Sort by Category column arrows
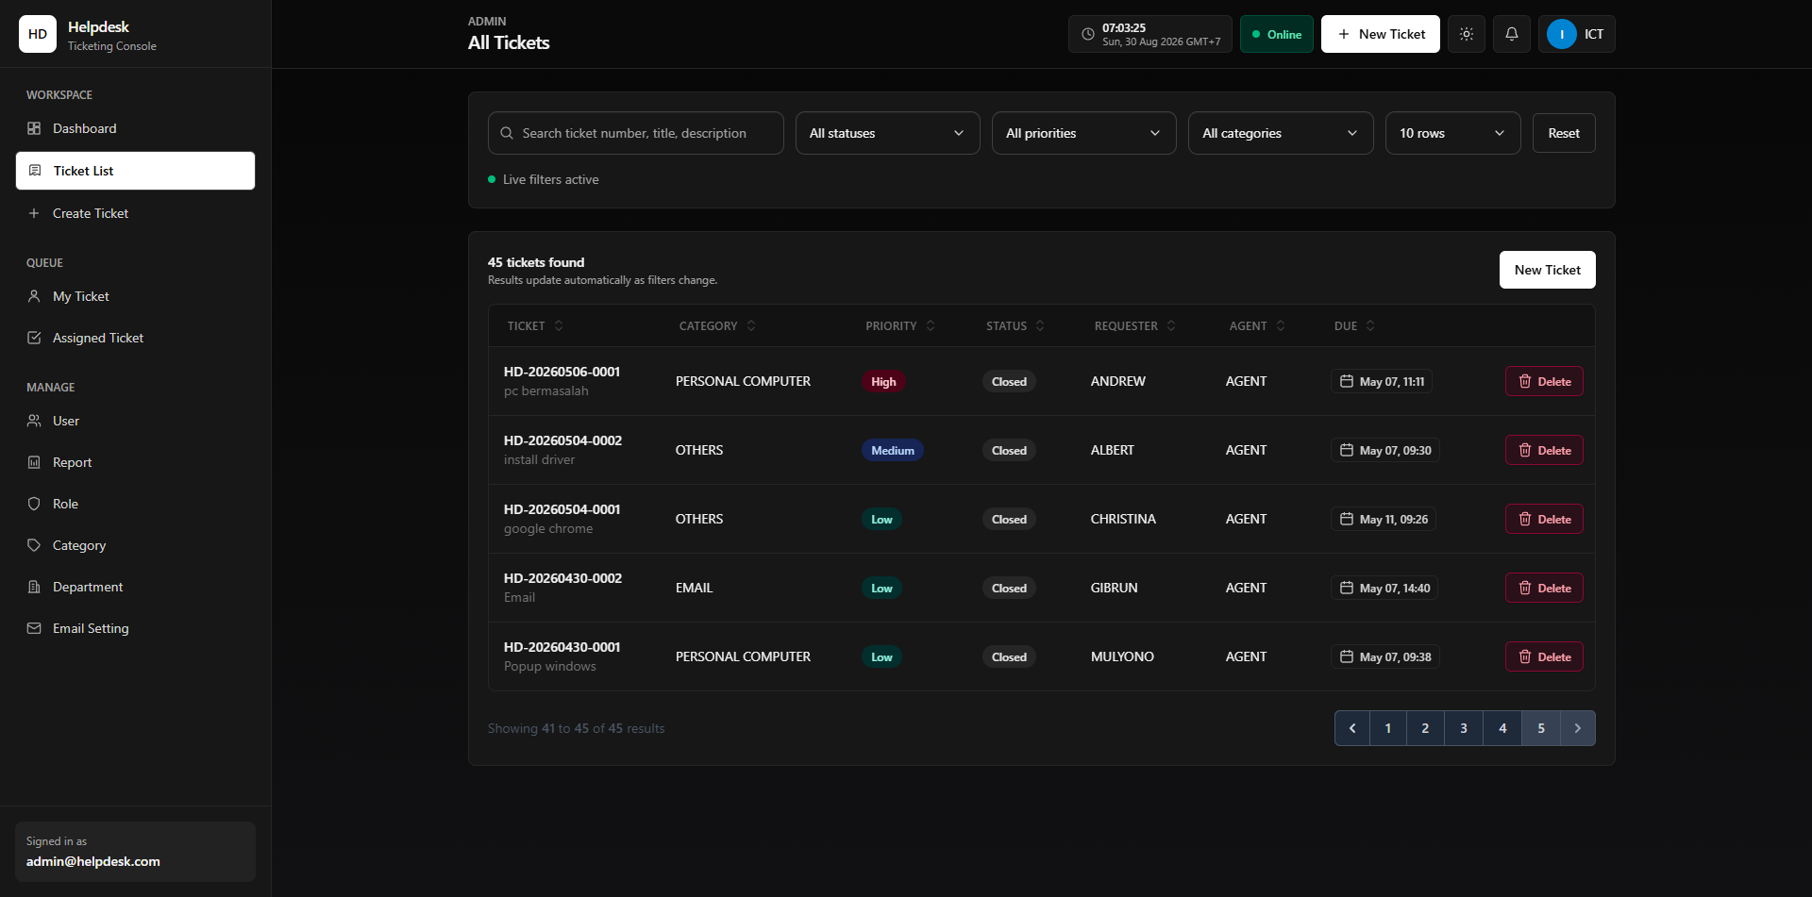 pyautogui.click(x=751, y=325)
